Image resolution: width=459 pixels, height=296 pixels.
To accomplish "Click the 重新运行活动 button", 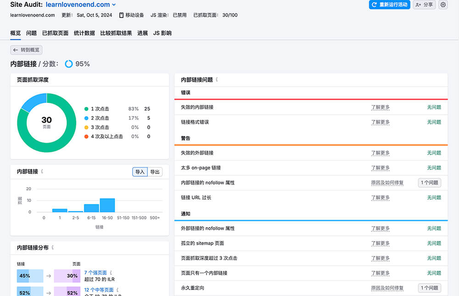I will click(x=389, y=5).
